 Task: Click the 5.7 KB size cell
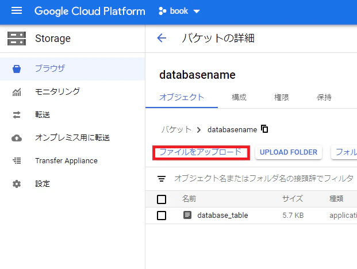coord(293,216)
